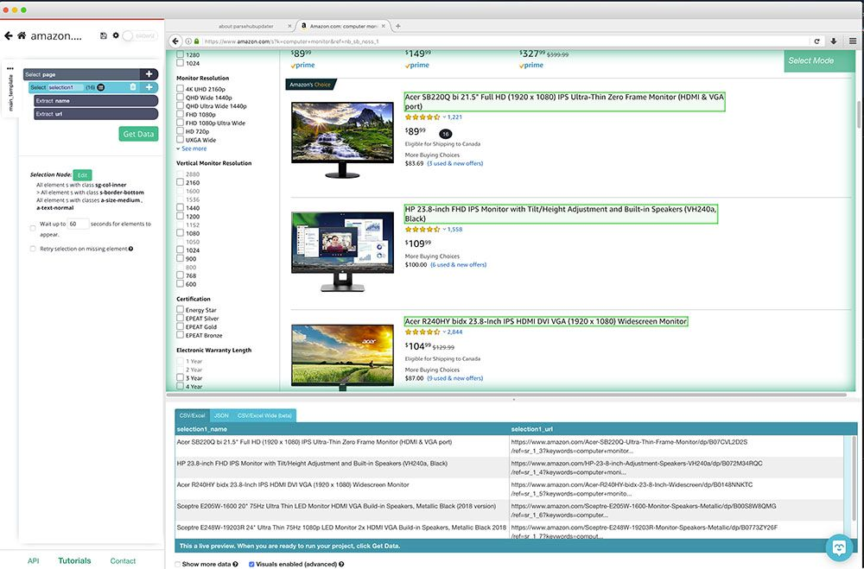Enable the Wait up to seconds checkbox
Screen dimensions: 864x569
tap(33, 227)
